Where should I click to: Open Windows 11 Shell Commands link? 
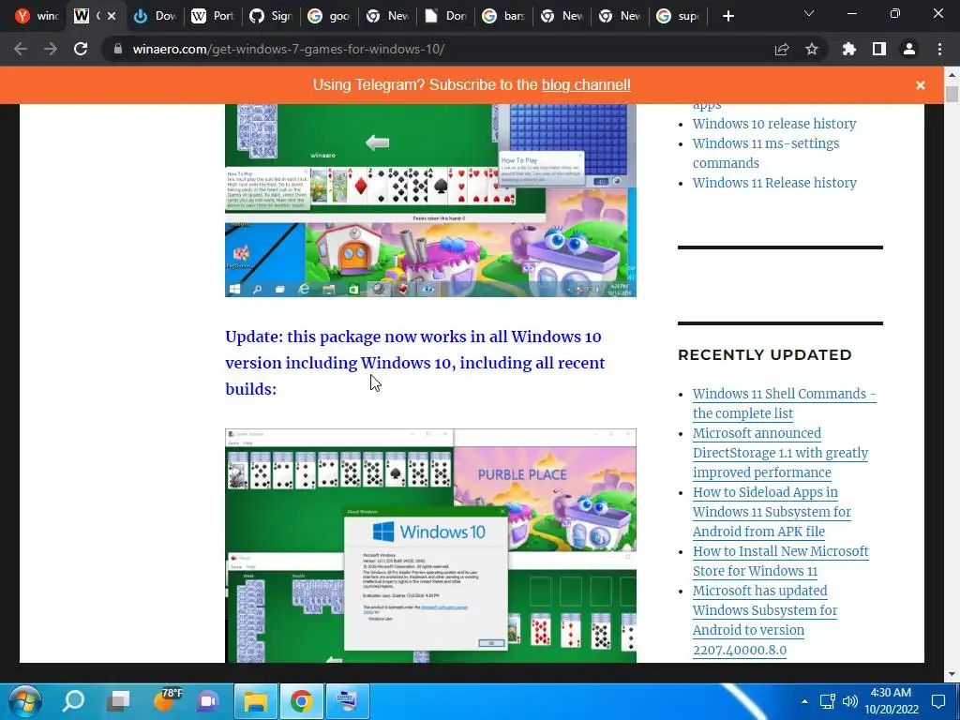784,403
